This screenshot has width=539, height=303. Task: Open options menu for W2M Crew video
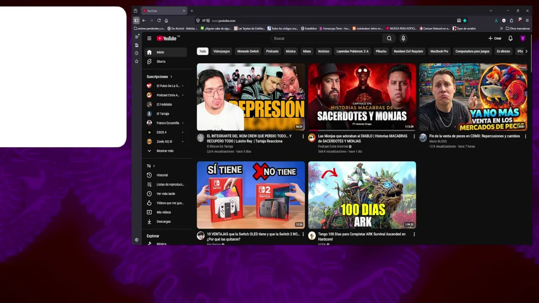(x=303, y=136)
